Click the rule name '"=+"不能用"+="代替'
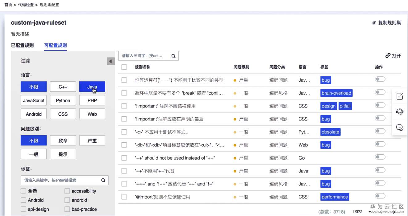 tap(155, 171)
